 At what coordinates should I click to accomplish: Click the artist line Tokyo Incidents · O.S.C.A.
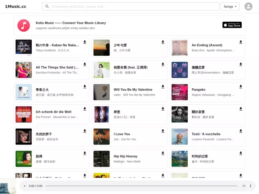tap(52, 50)
